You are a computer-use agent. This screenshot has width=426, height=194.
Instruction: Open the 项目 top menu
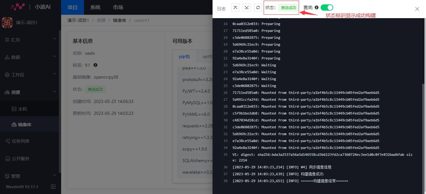[72, 7]
